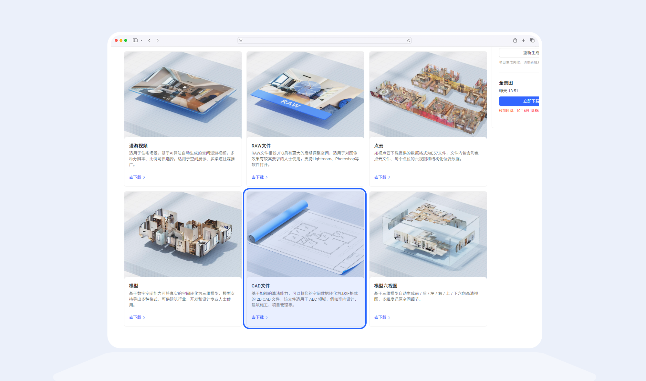Click the CAD文件 description paragraph
Image resolution: width=646 pixels, height=381 pixels.
pos(305,299)
